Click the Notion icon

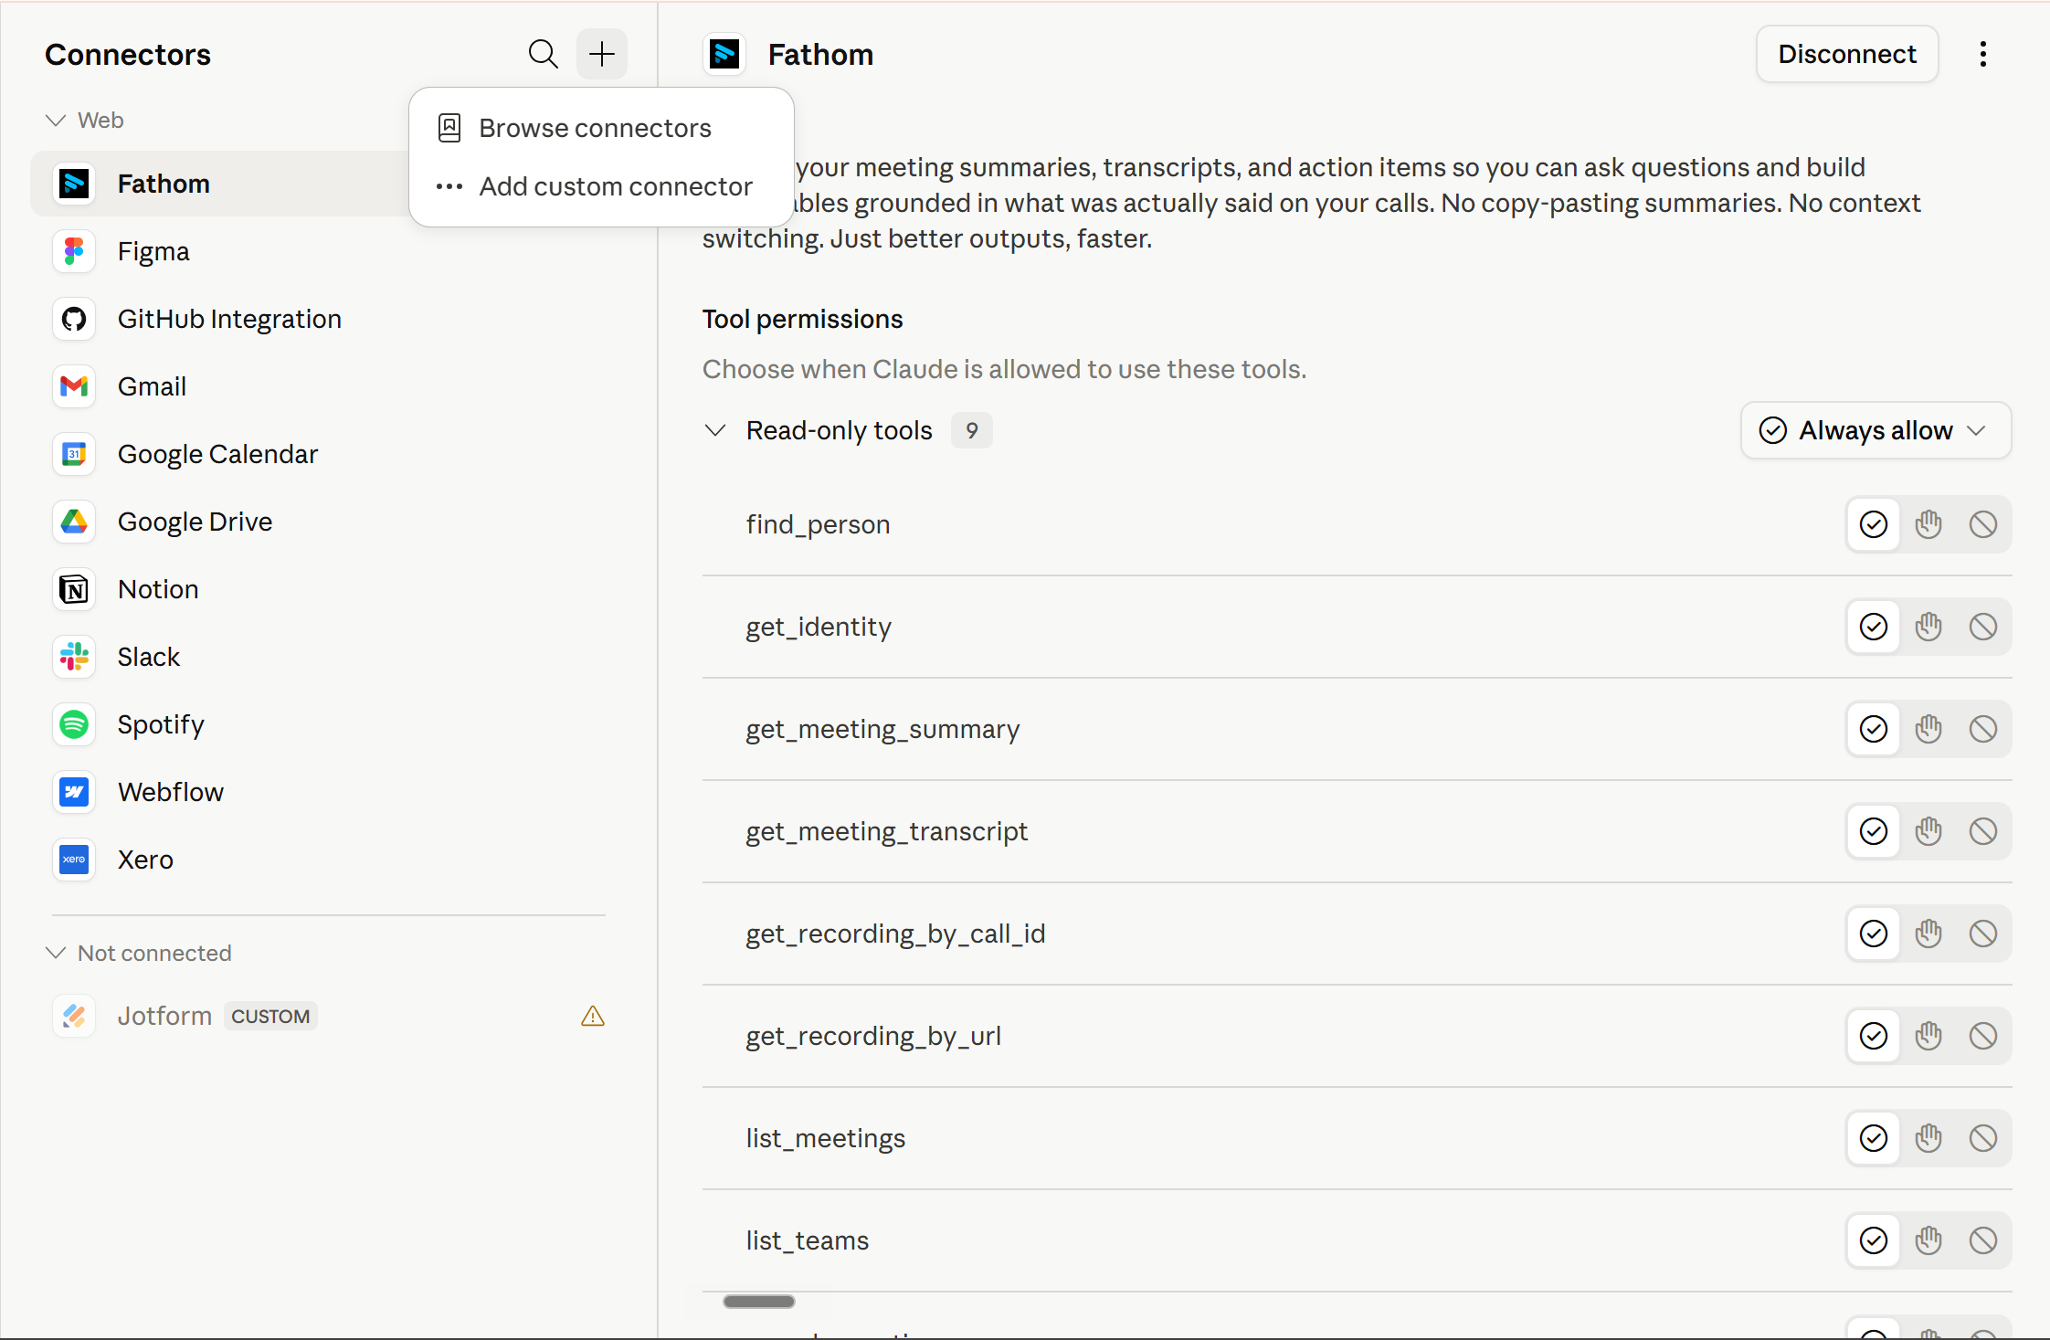coord(74,589)
